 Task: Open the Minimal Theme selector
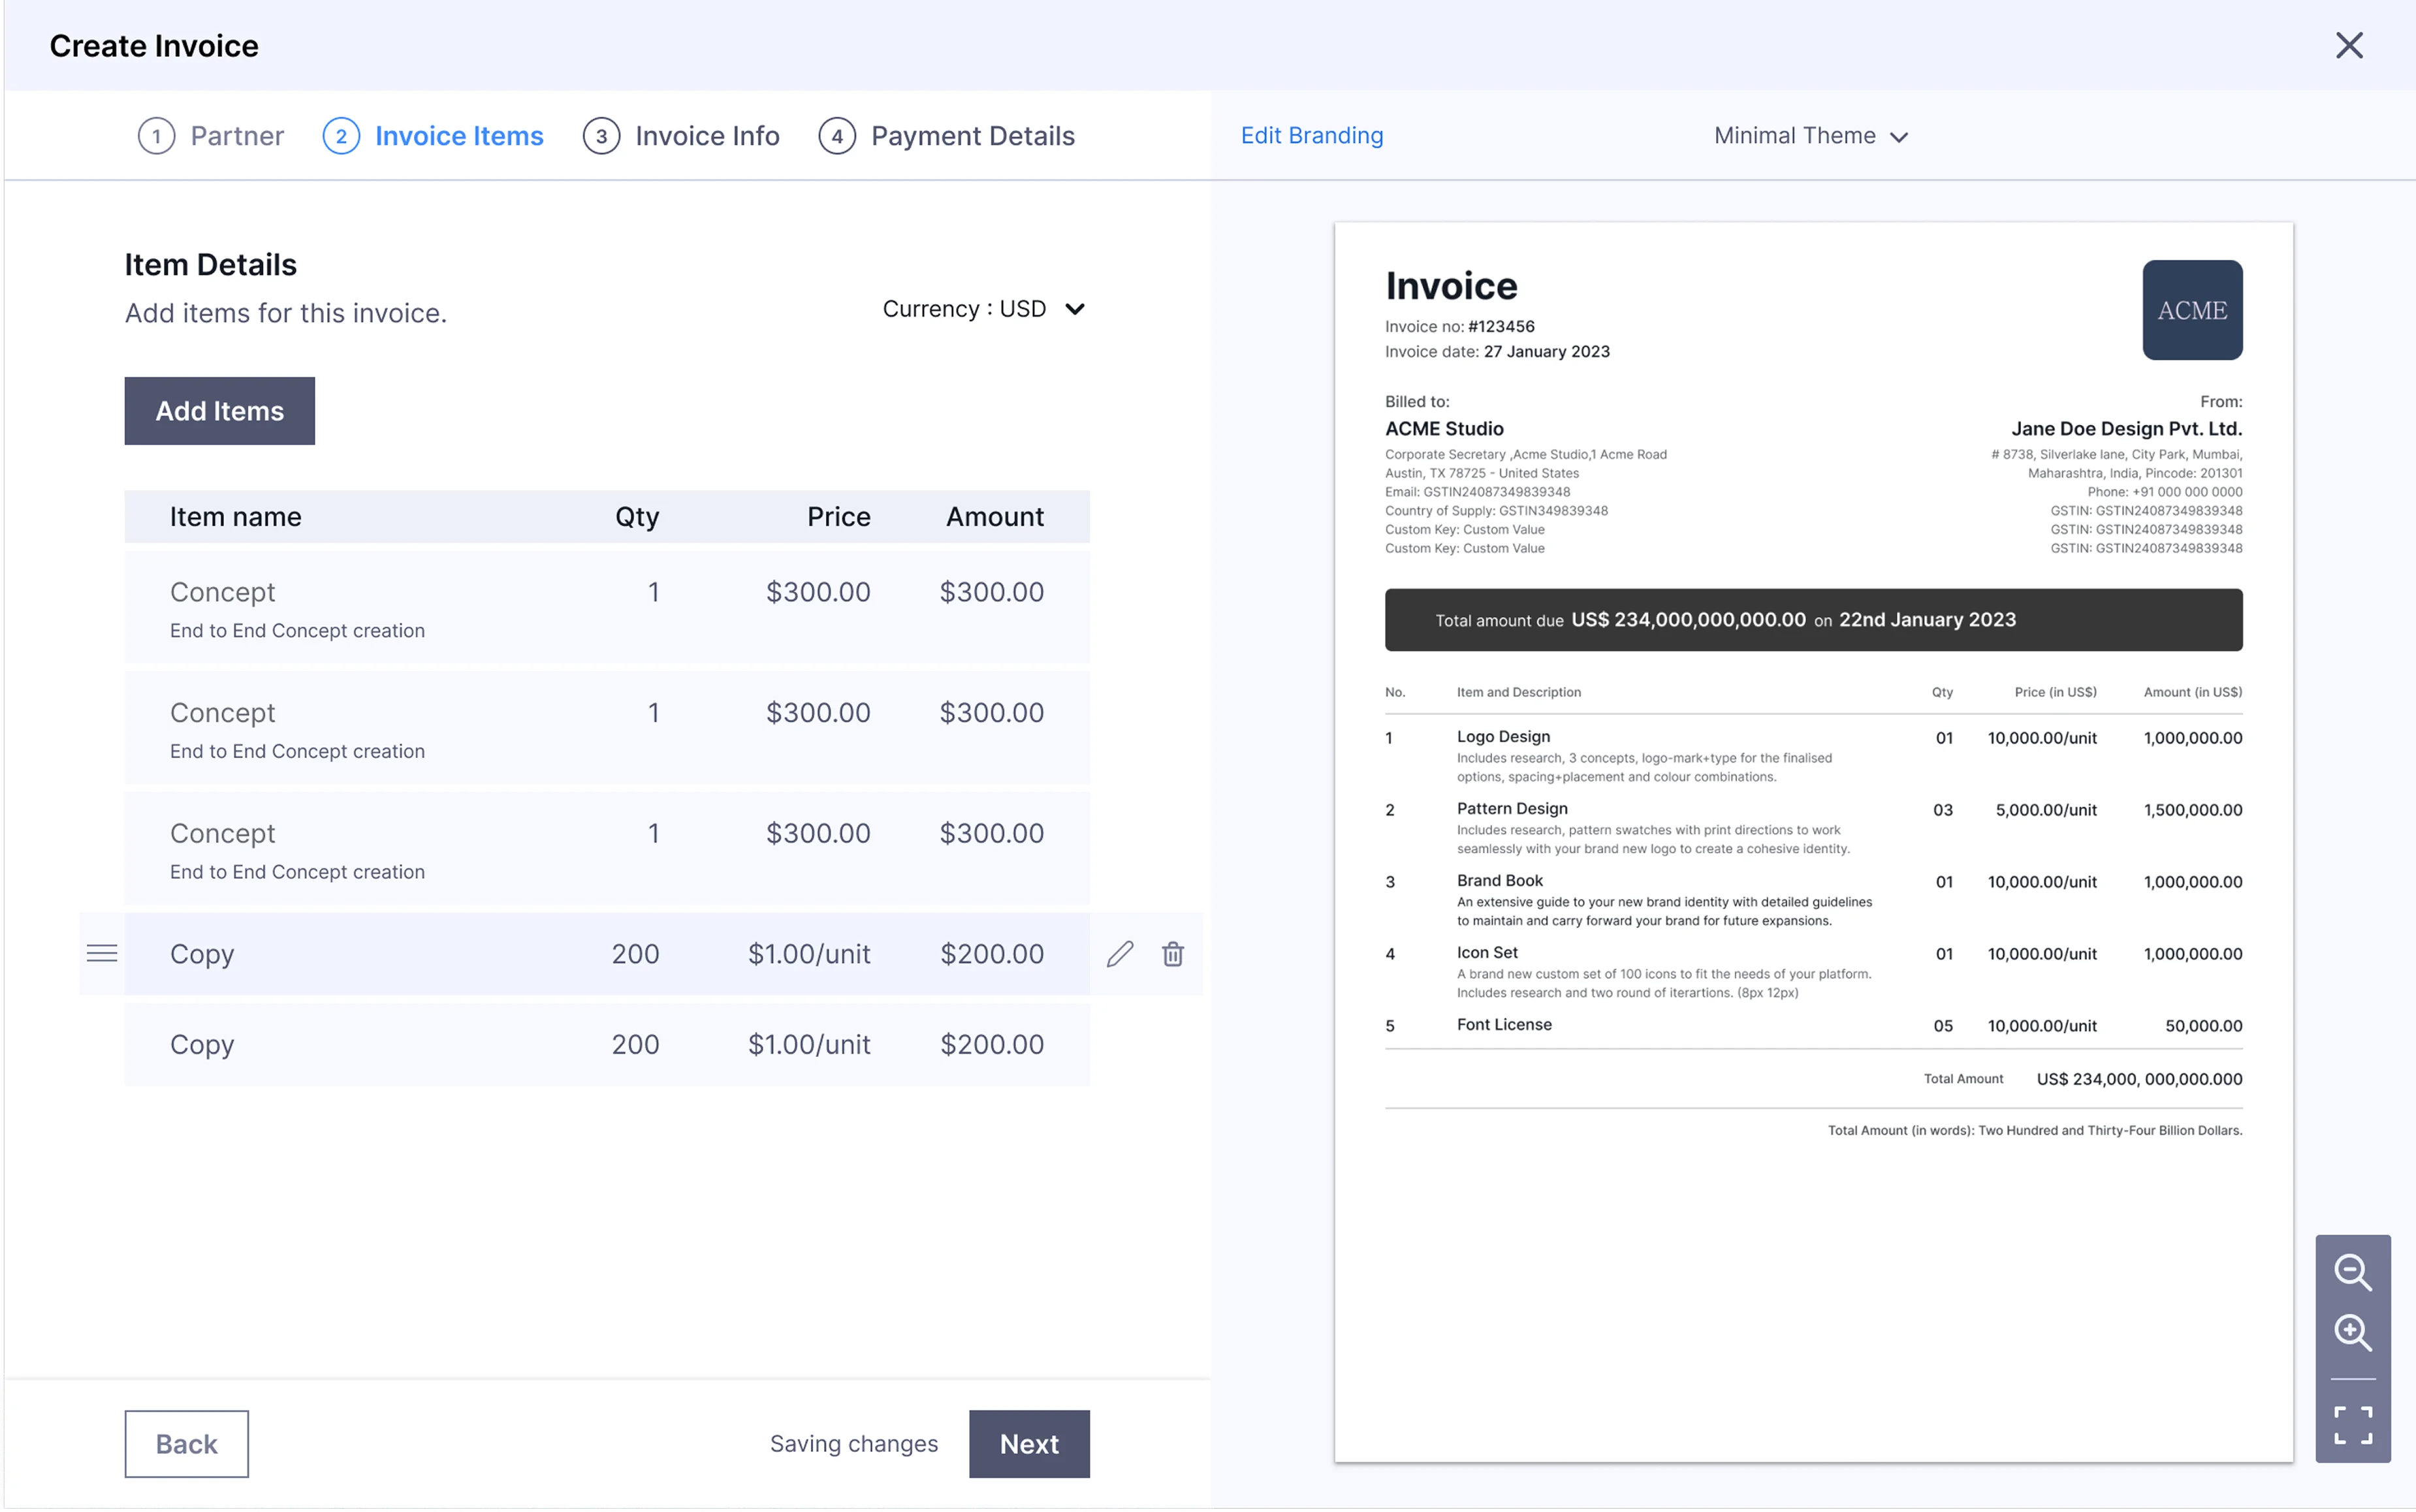[1795, 136]
